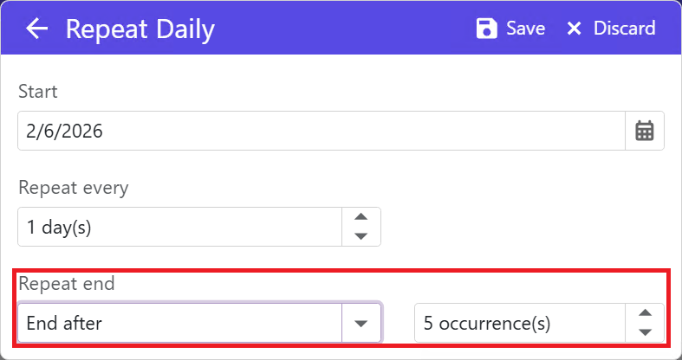Click the Start date field showing 2/6/2026
This screenshot has height=360, width=682.
coord(321,131)
